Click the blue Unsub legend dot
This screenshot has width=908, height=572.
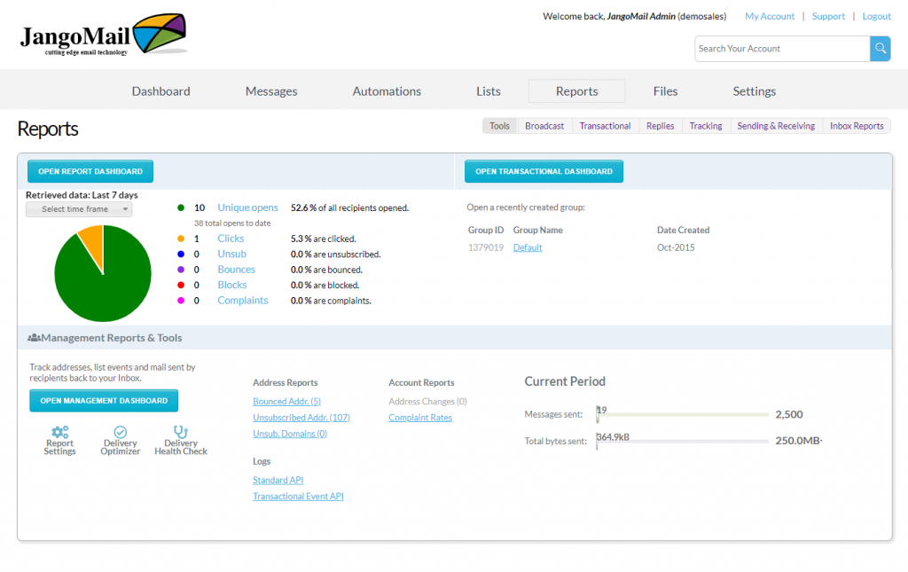[x=181, y=255]
